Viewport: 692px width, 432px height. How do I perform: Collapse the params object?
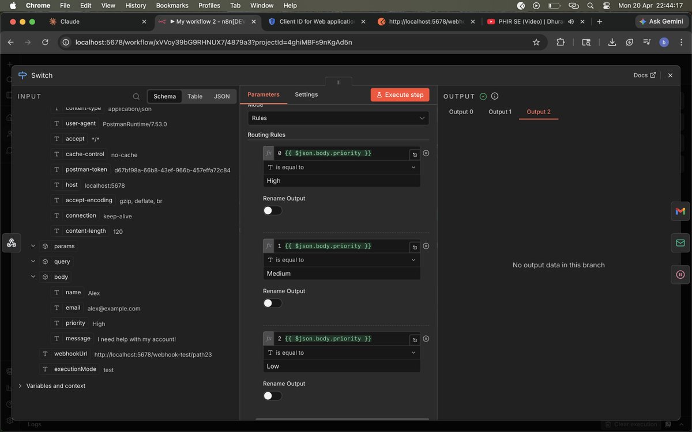(33, 247)
